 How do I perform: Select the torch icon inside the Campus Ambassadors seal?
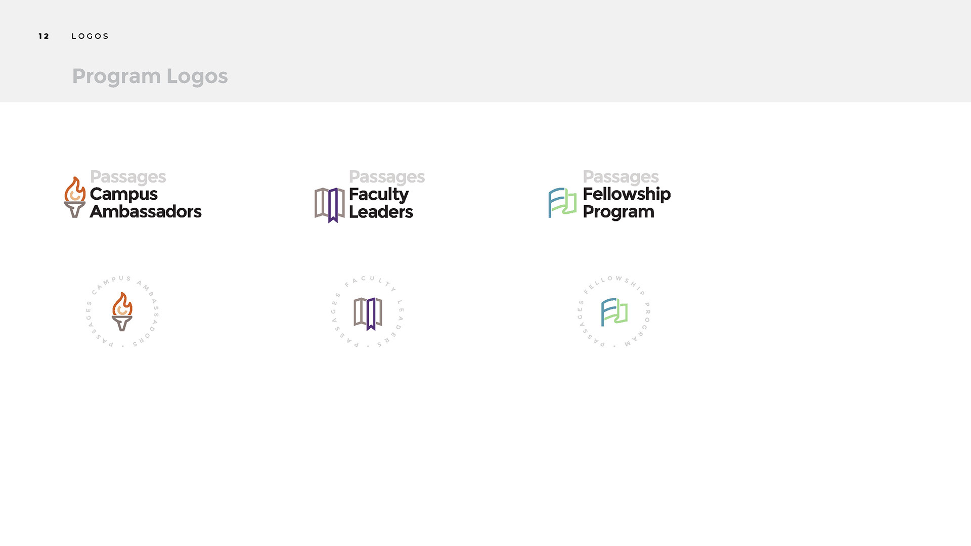click(122, 311)
